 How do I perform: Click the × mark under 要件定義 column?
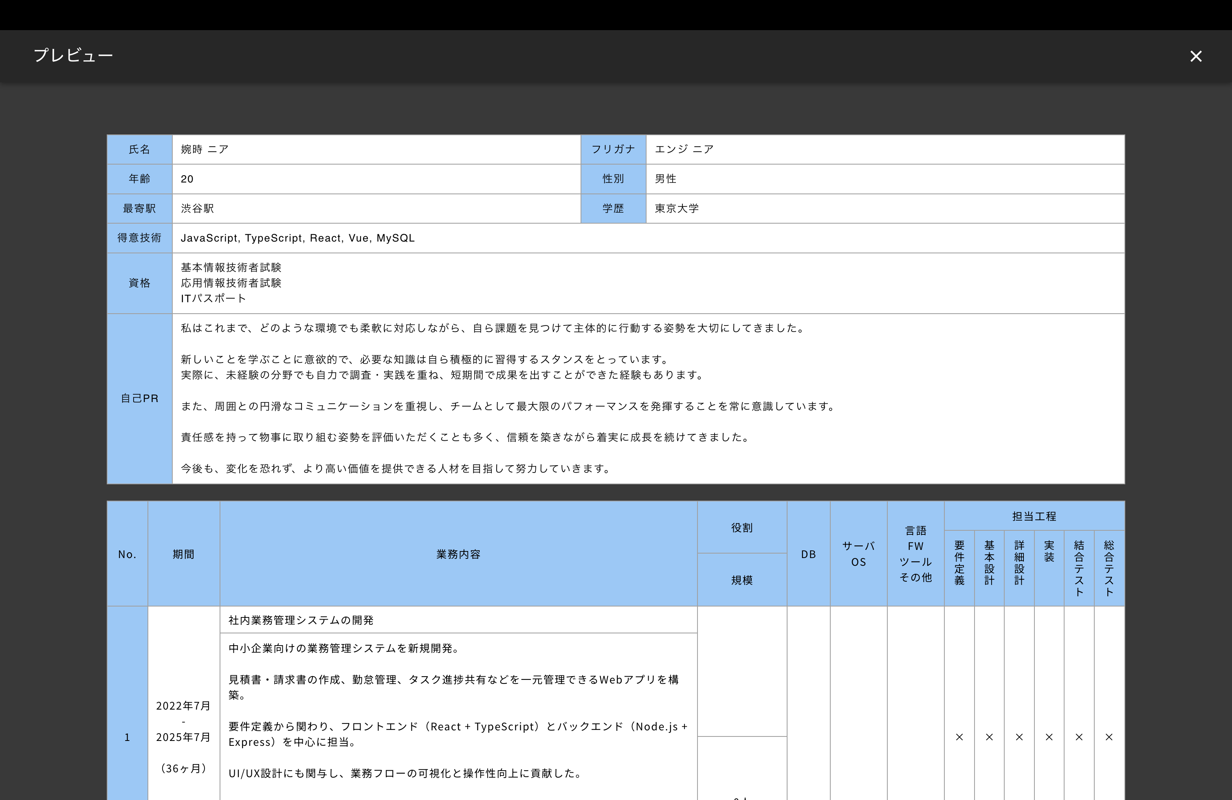(959, 737)
